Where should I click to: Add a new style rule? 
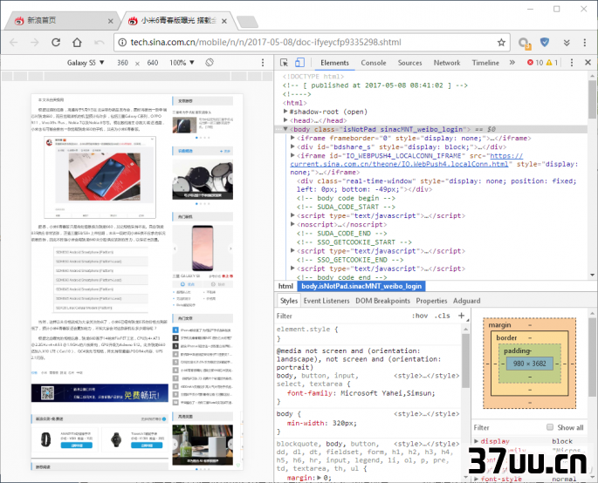[x=462, y=316]
